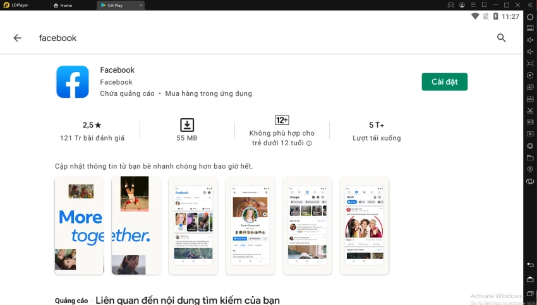Take a screenshot with the scissors icon
Image resolution: width=537 pixels, height=305 pixels.
click(530, 111)
